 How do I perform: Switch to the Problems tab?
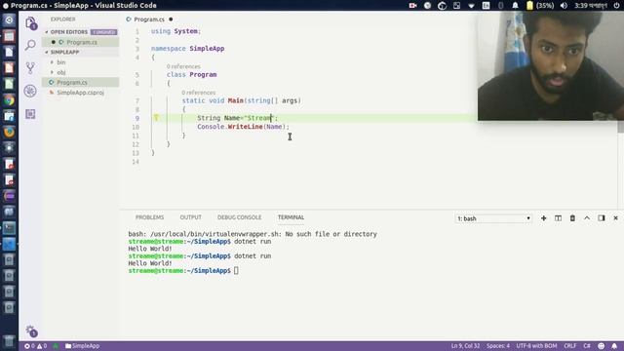coord(149,217)
